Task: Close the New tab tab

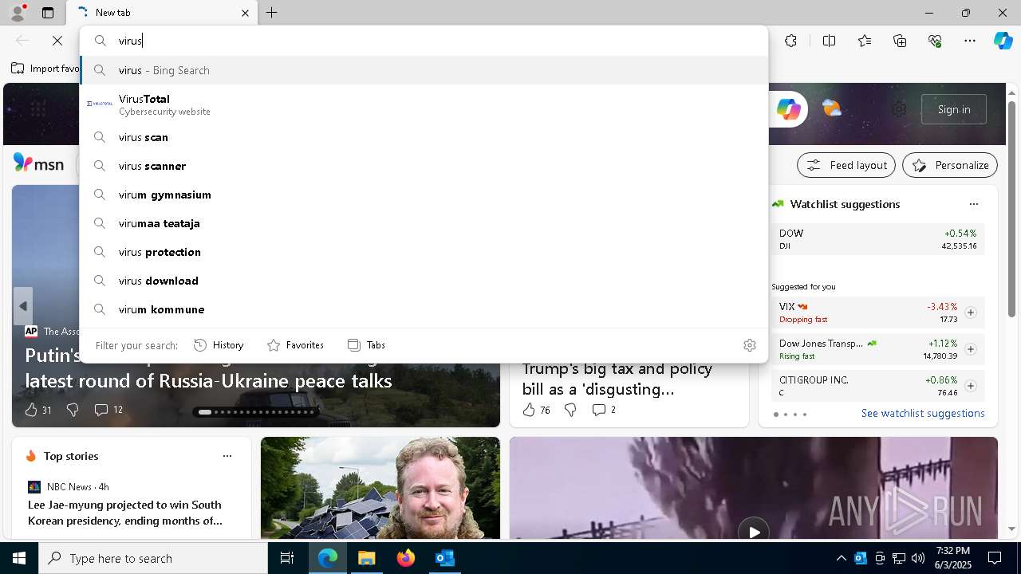Action: (245, 13)
